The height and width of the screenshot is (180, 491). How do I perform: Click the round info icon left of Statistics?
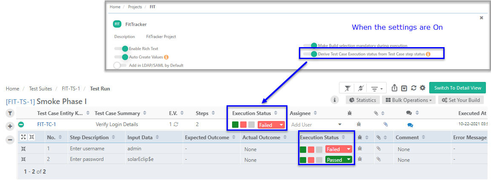[x=335, y=100]
